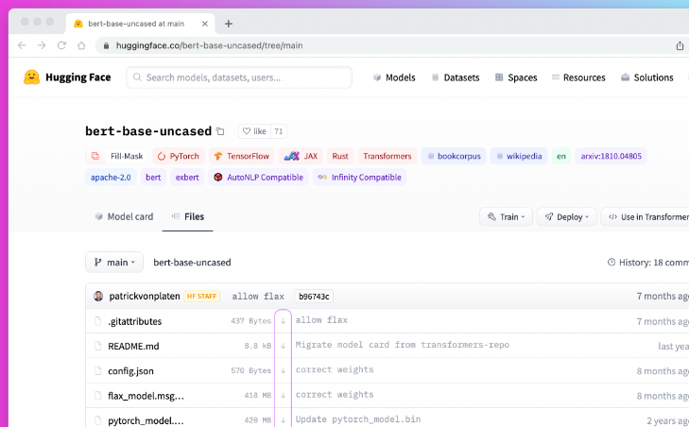Image resolution: width=689 pixels, height=427 pixels.
Task: Copy model name with copy icon
Action: coord(220,131)
